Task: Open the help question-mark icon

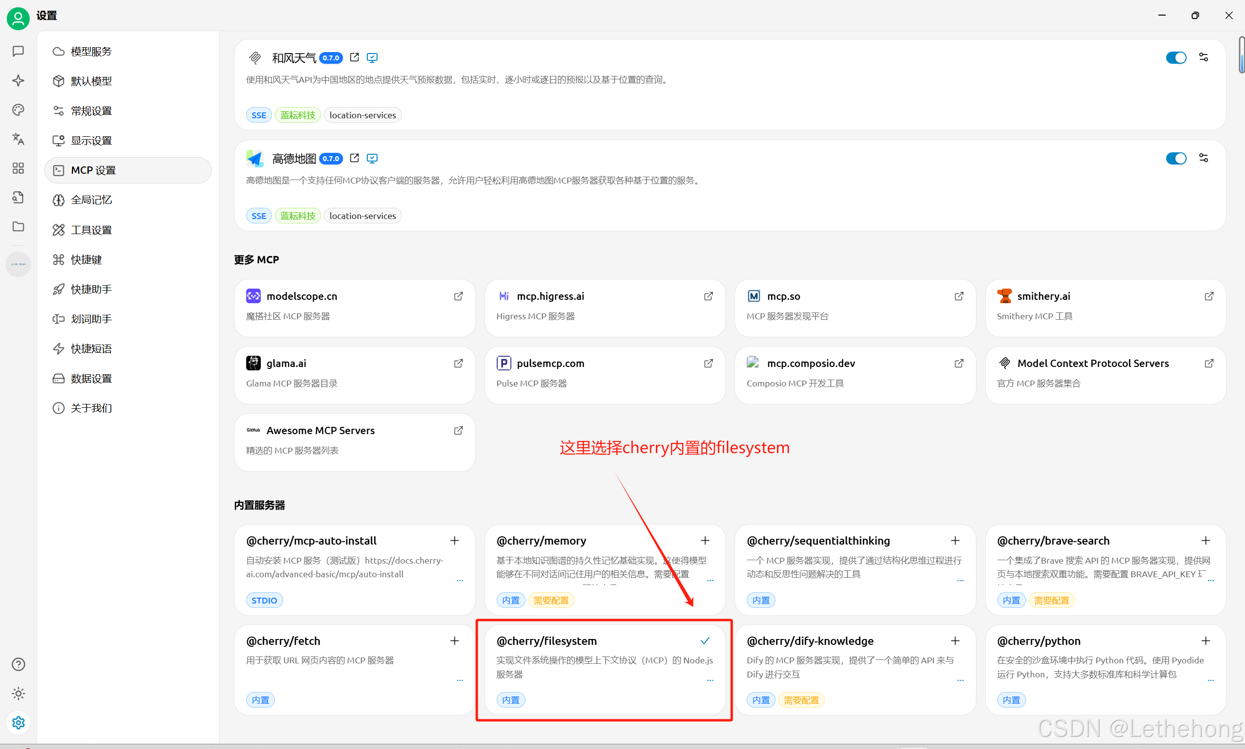Action: pyautogui.click(x=18, y=664)
